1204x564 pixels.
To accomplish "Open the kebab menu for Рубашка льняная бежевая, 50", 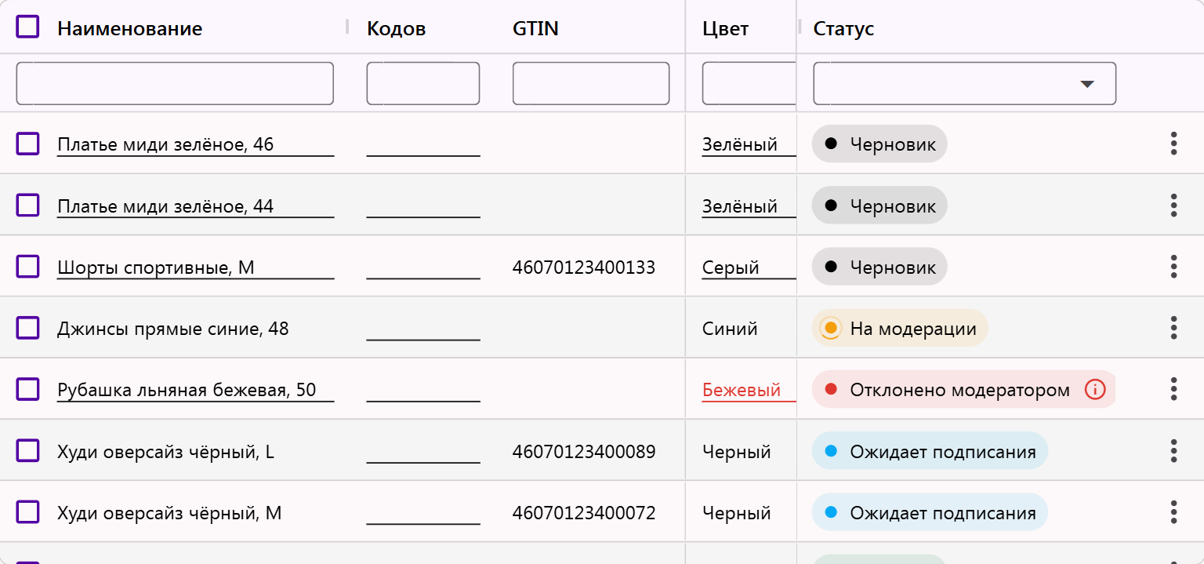I will 1173,388.
